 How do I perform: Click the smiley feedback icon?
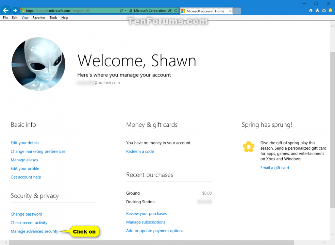click(x=330, y=10)
